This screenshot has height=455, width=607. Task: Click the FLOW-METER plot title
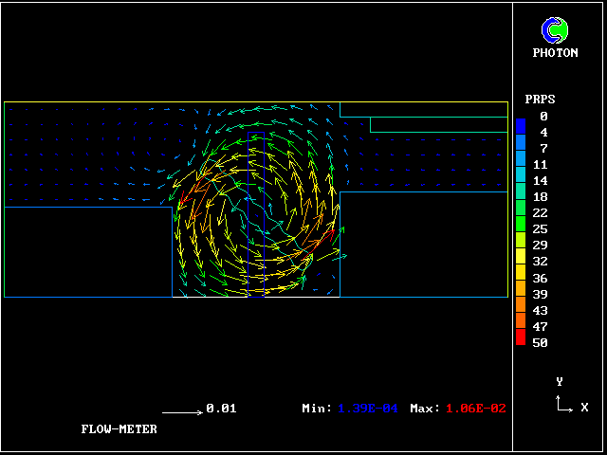119,428
